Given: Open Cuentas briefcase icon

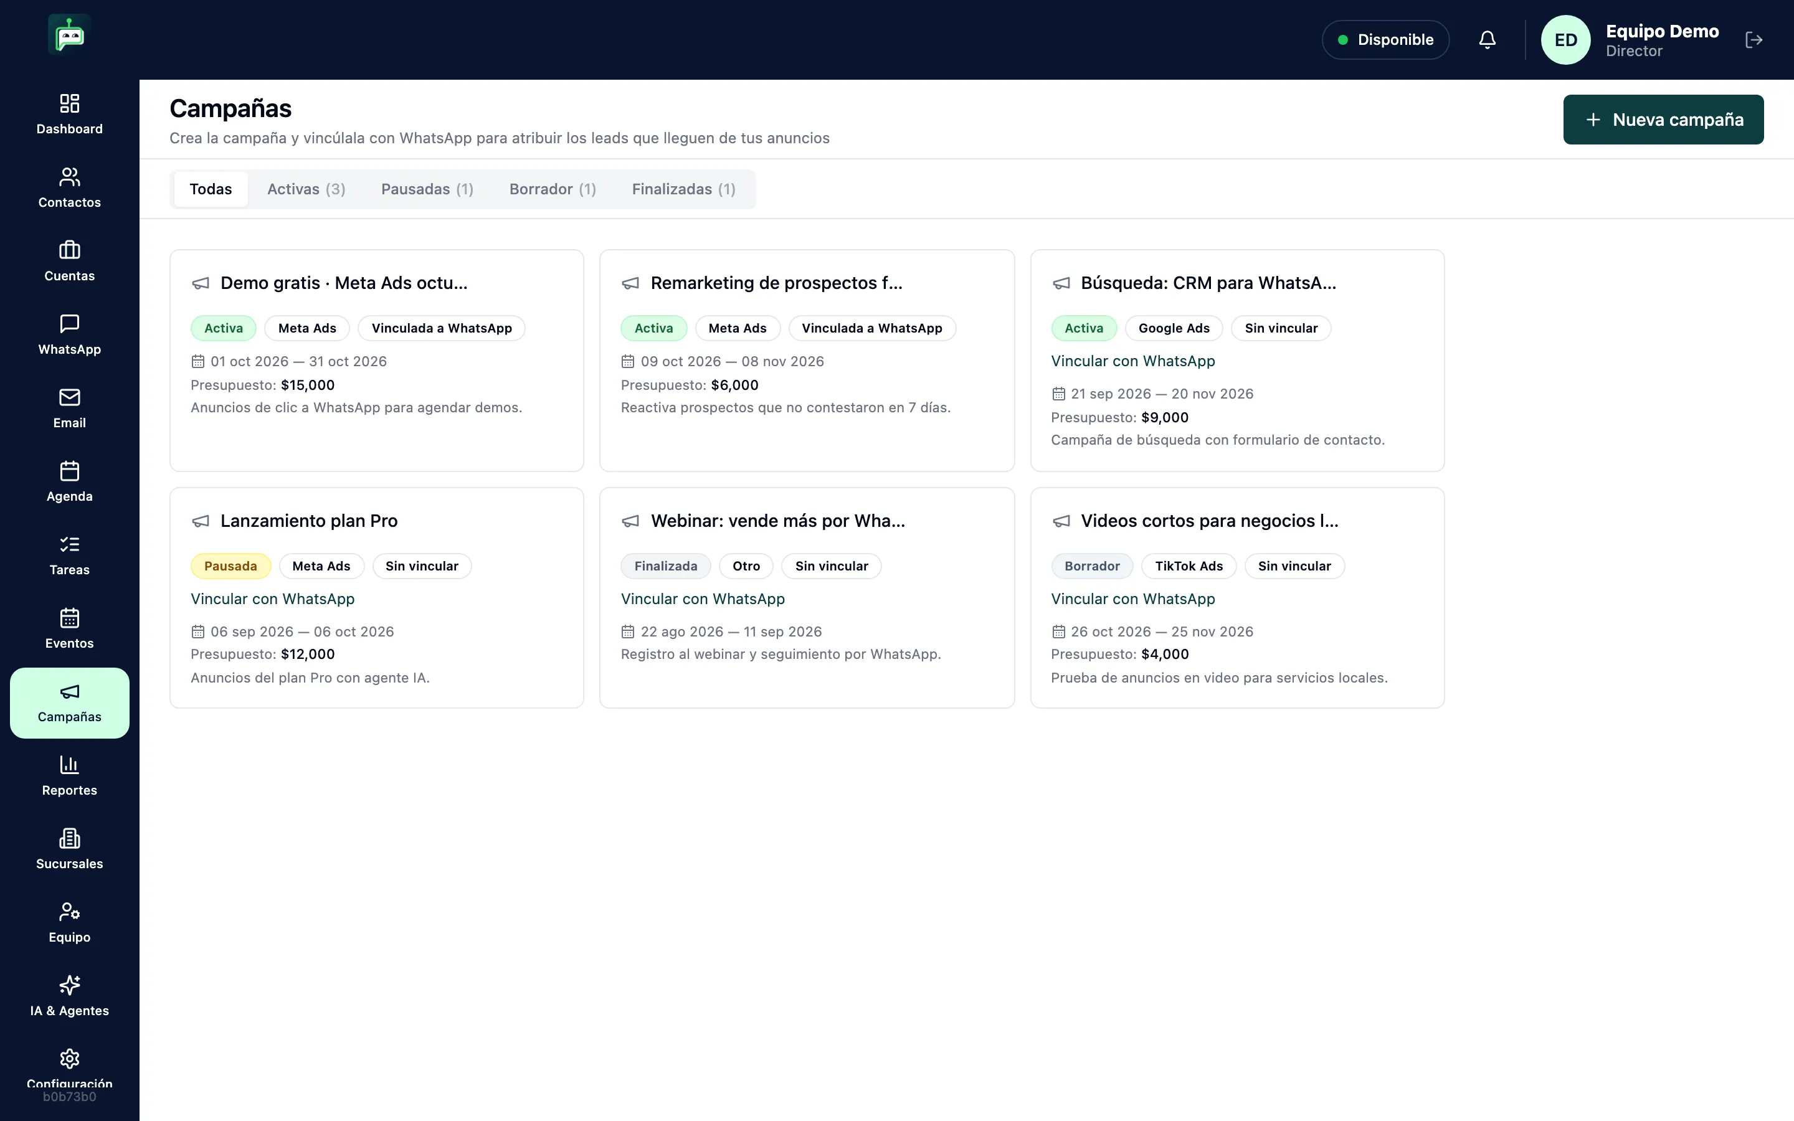Looking at the screenshot, I should (x=70, y=261).
